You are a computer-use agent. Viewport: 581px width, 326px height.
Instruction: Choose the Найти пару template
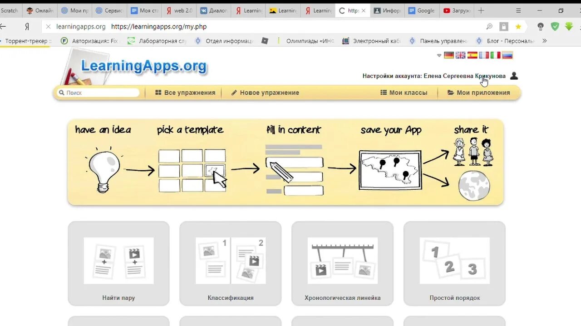pyautogui.click(x=118, y=264)
